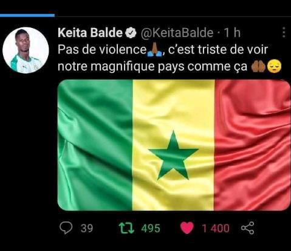The width and height of the screenshot is (291, 251).
Task: Click the pensive face emoji
Action: (x=274, y=66)
